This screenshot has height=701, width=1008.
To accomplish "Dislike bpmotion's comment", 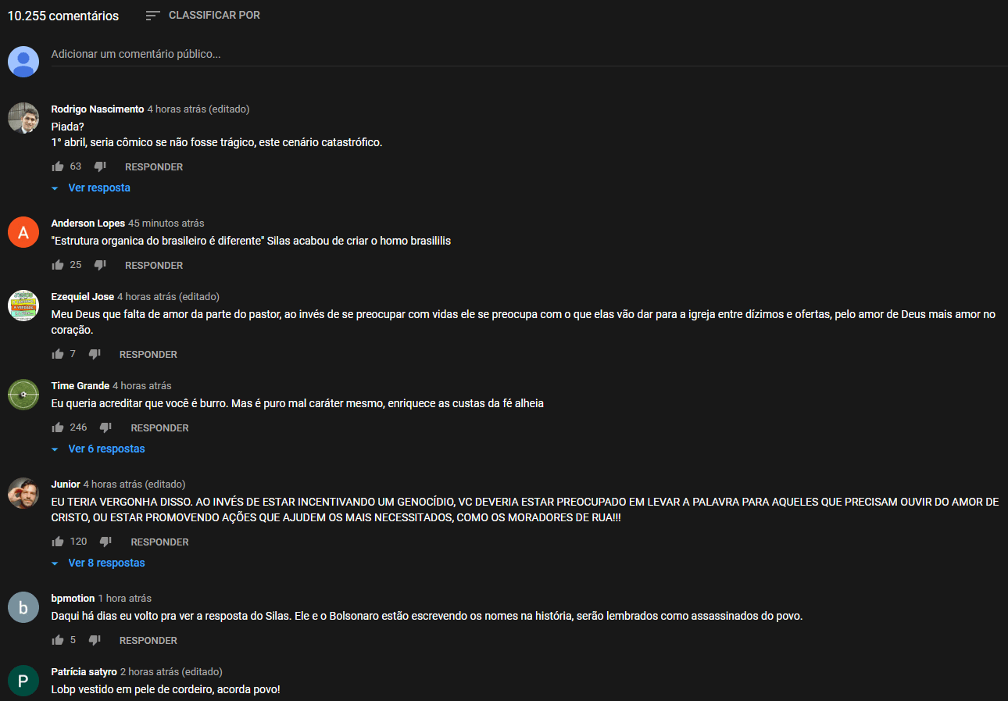I will (95, 640).
